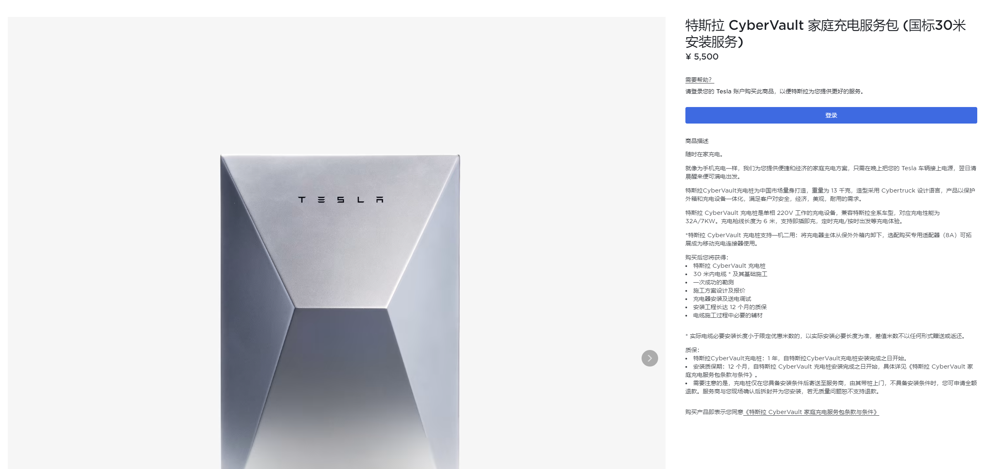Viewport: 988px width, 469px height.
Task: Click the 30 米内电缆 bullet item
Action: click(730, 274)
